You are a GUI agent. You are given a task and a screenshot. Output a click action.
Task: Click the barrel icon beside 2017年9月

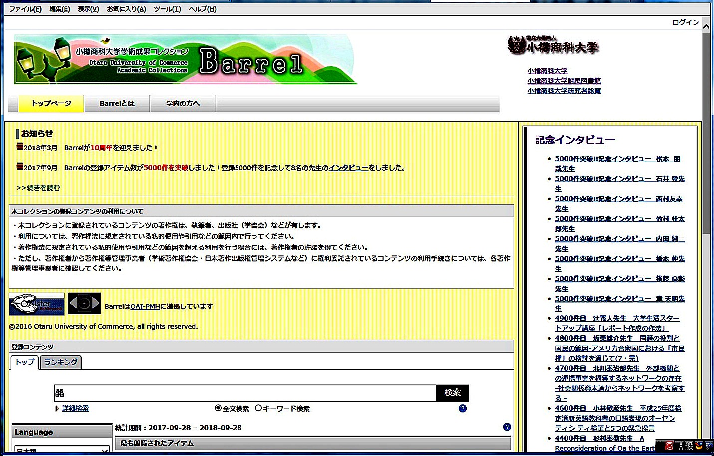[x=20, y=166]
